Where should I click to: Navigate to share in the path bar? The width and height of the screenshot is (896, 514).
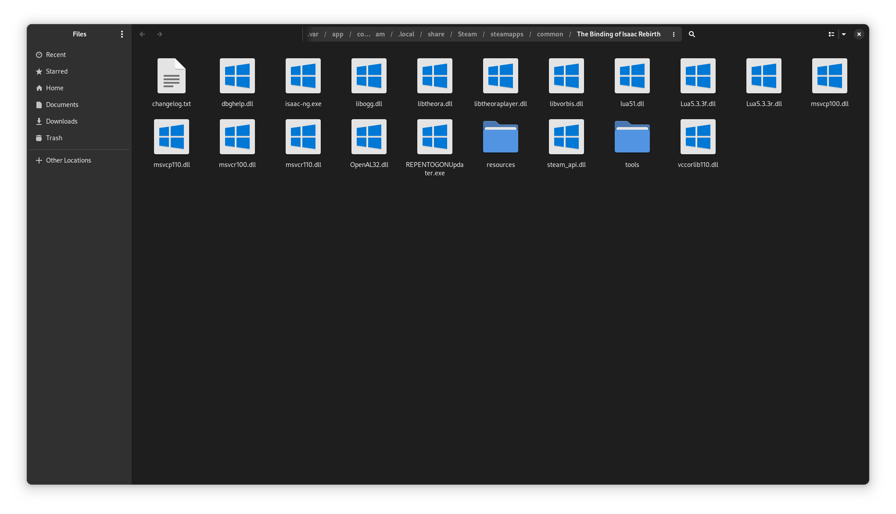click(x=436, y=34)
